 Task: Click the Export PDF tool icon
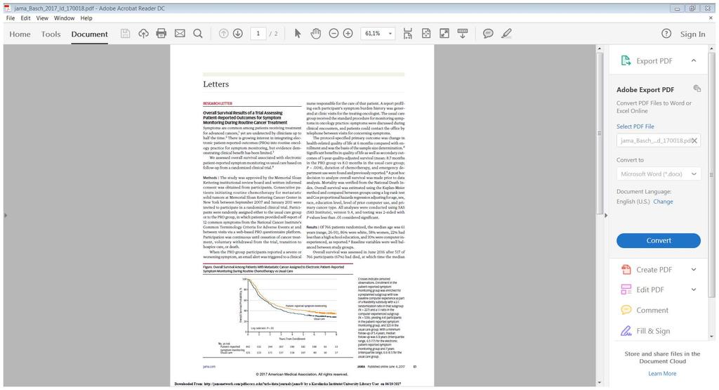click(626, 60)
